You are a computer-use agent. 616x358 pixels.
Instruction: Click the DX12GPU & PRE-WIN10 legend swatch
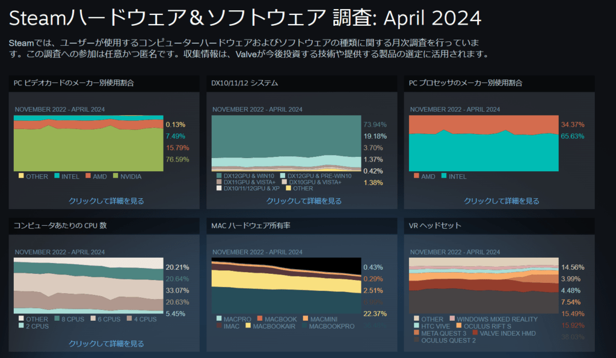pos(283,175)
